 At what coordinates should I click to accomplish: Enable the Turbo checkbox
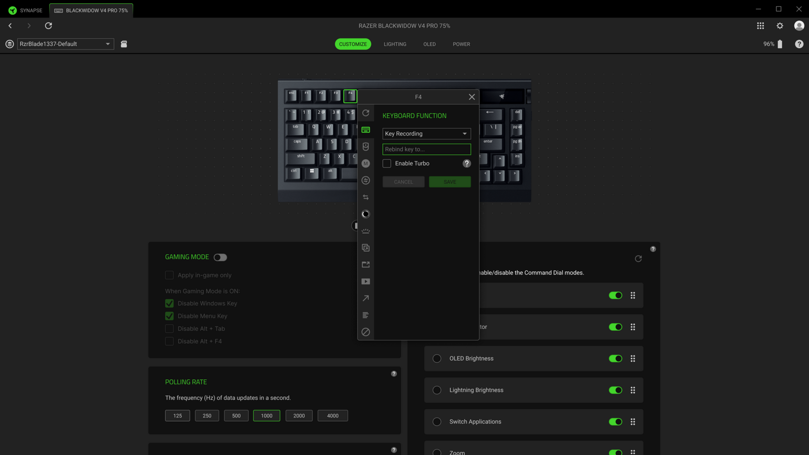[x=387, y=163]
